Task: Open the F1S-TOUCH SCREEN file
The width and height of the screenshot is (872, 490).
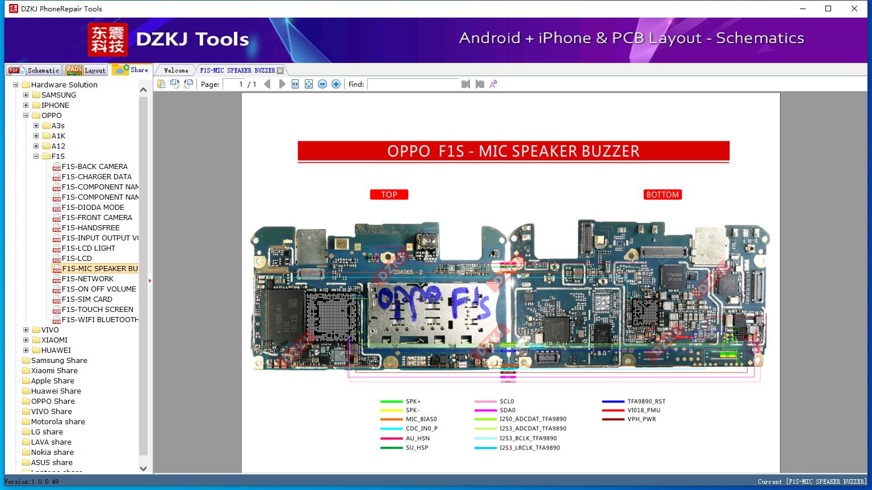Action: 98,310
